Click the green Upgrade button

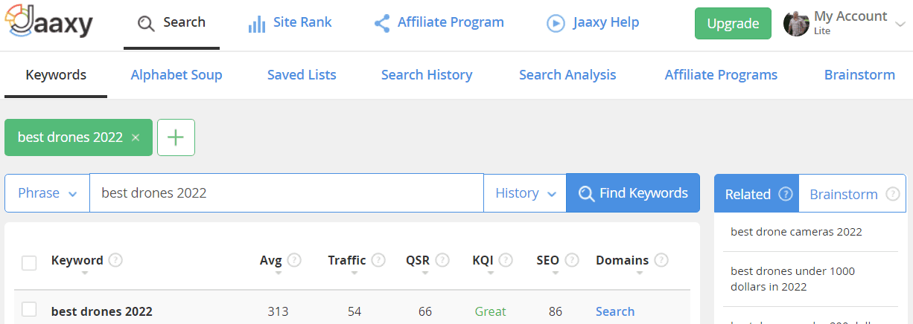coord(733,24)
